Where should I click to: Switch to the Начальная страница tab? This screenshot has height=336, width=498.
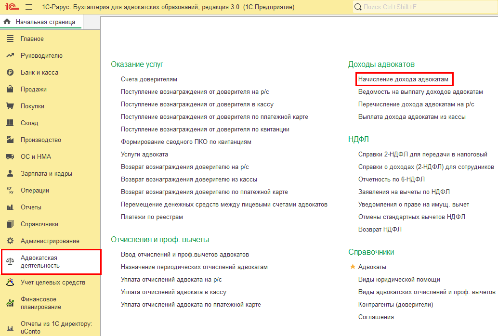click(40, 22)
